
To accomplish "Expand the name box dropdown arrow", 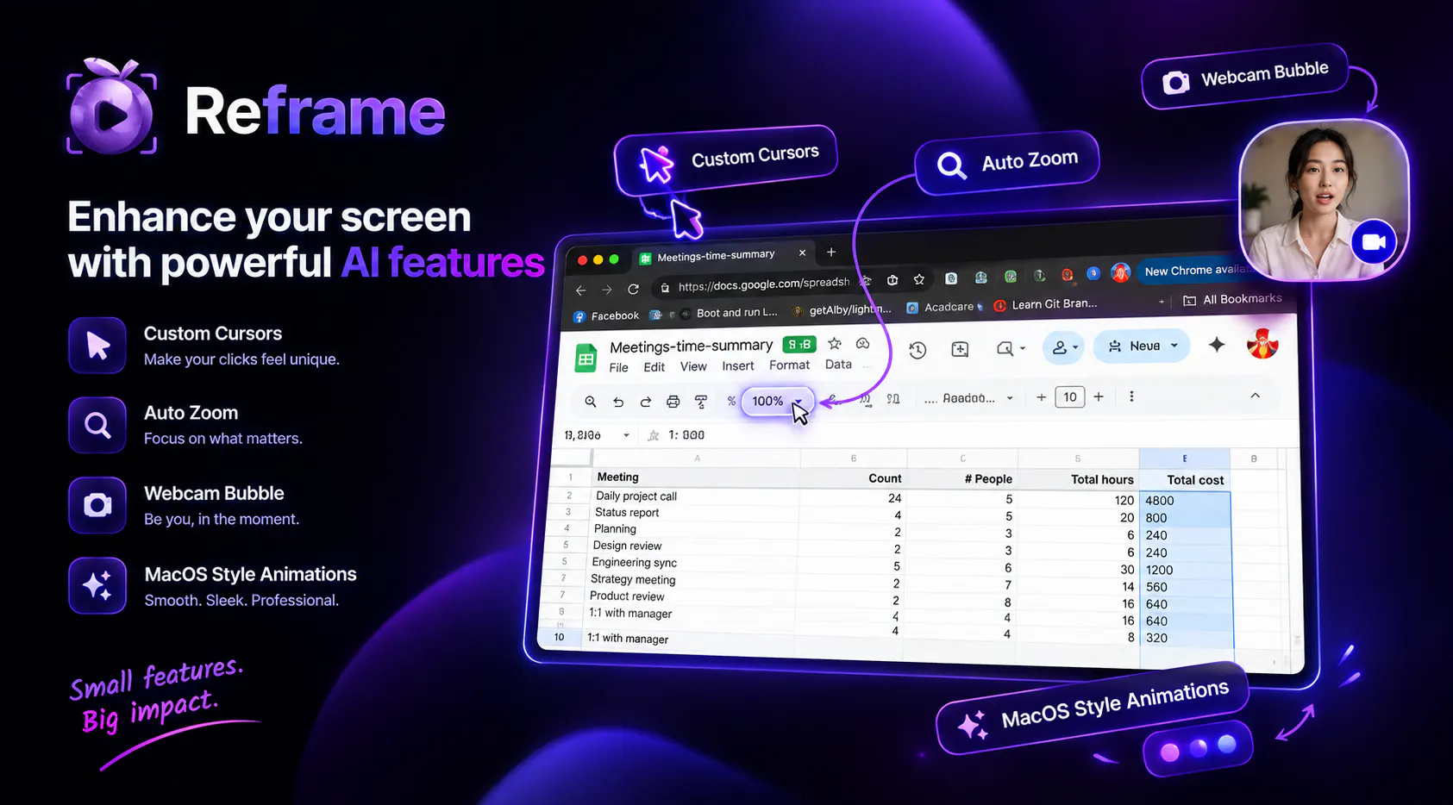I will 626,435.
